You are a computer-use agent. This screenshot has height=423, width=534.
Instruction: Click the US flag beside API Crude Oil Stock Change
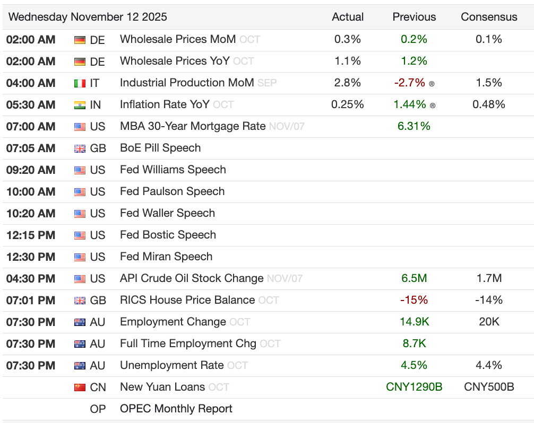point(80,279)
